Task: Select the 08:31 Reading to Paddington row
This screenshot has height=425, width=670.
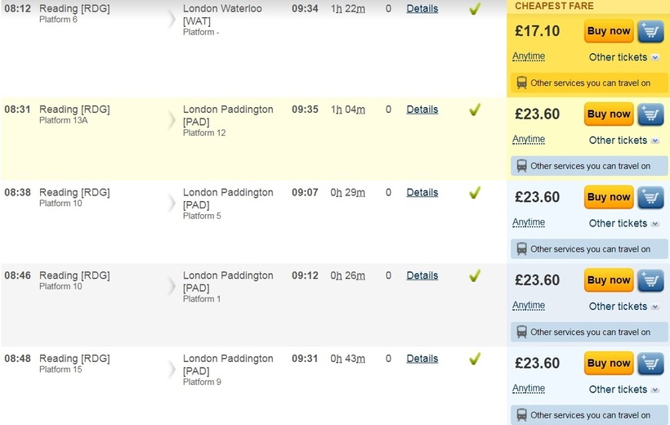Action: pyautogui.click(x=253, y=139)
